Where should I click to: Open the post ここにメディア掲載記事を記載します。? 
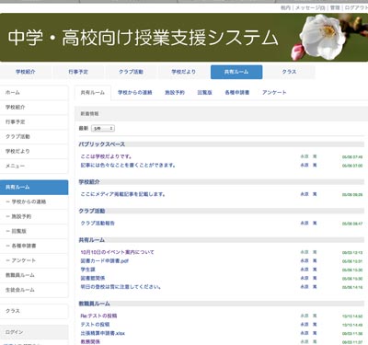point(123,194)
